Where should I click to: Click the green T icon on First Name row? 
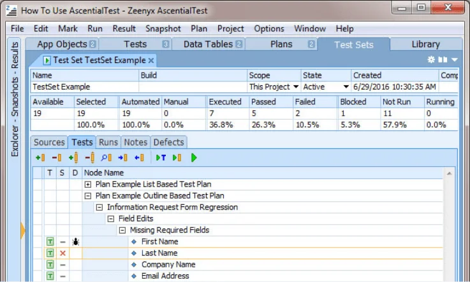tap(50, 242)
